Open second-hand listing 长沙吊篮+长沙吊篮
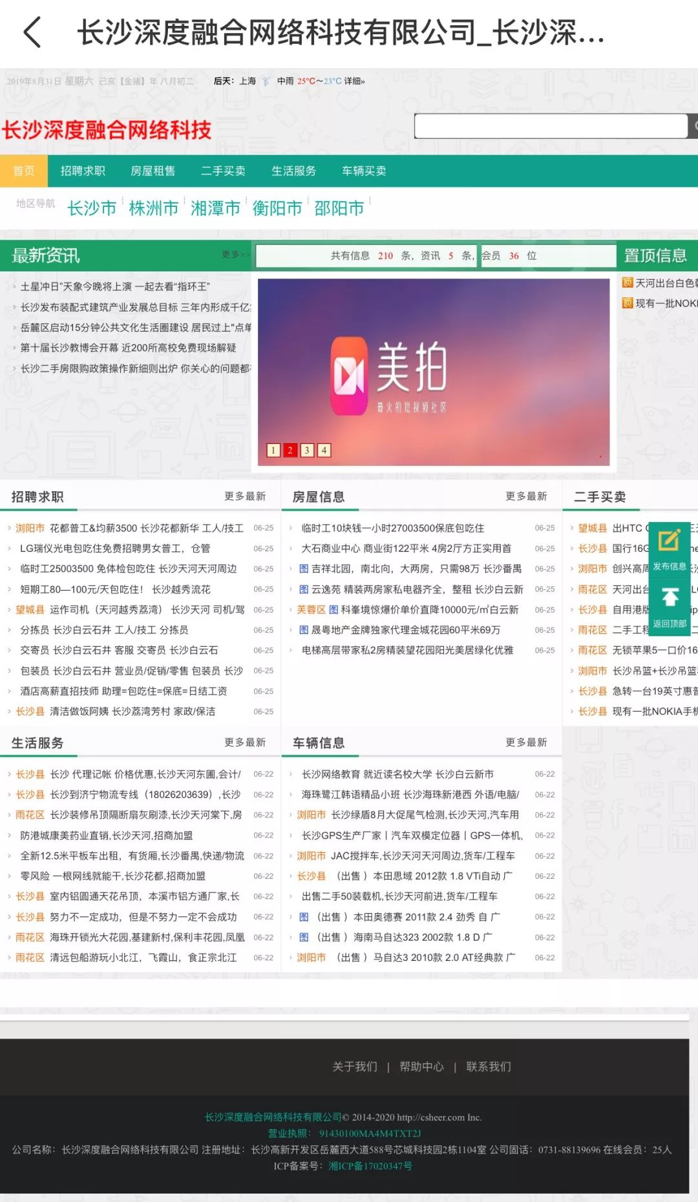The image size is (698, 1202). coord(655,671)
